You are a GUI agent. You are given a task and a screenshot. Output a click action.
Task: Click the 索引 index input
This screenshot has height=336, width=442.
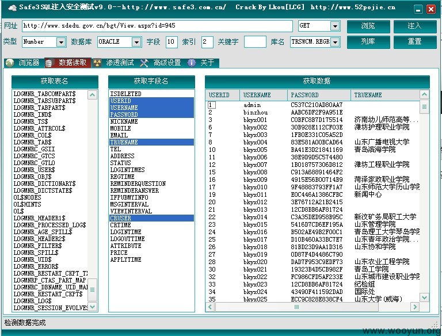(x=207, y=42)
